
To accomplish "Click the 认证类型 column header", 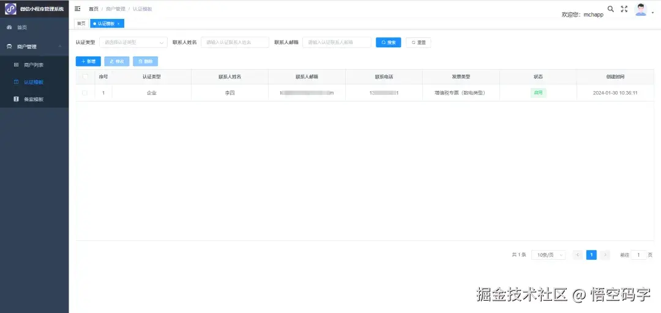I will click(x=152, y=77).
